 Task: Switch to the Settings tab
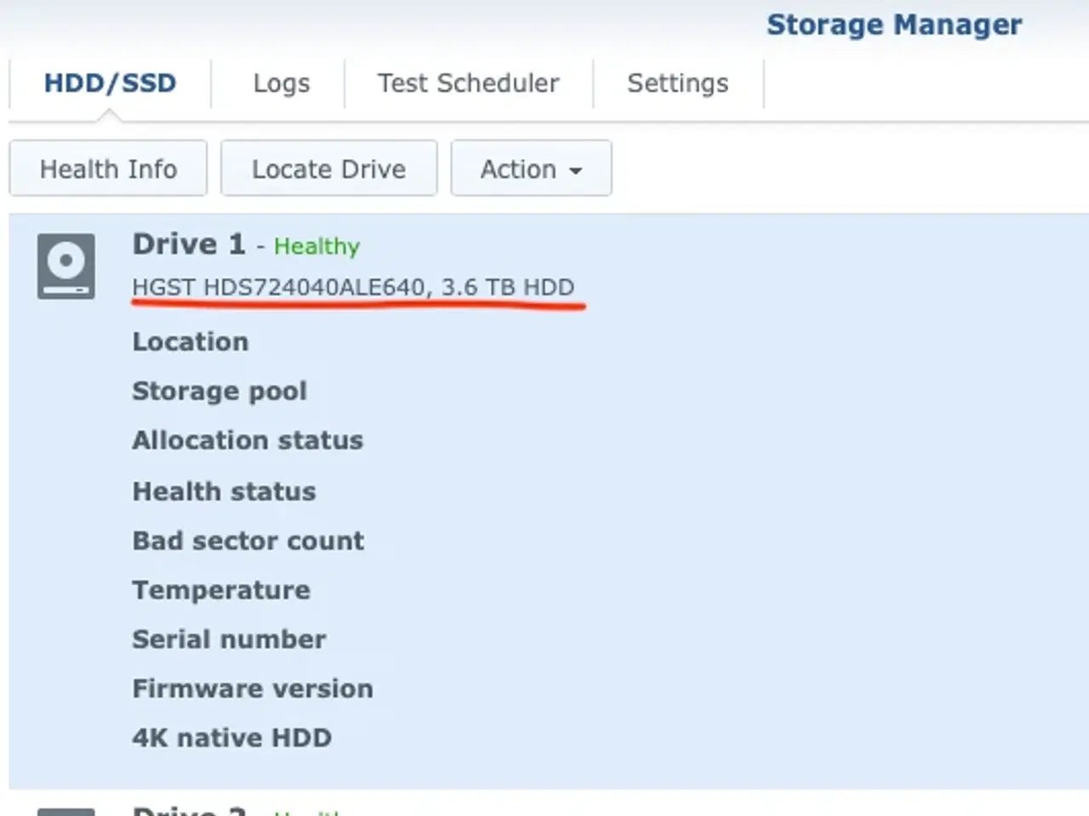tap(677, 83)
